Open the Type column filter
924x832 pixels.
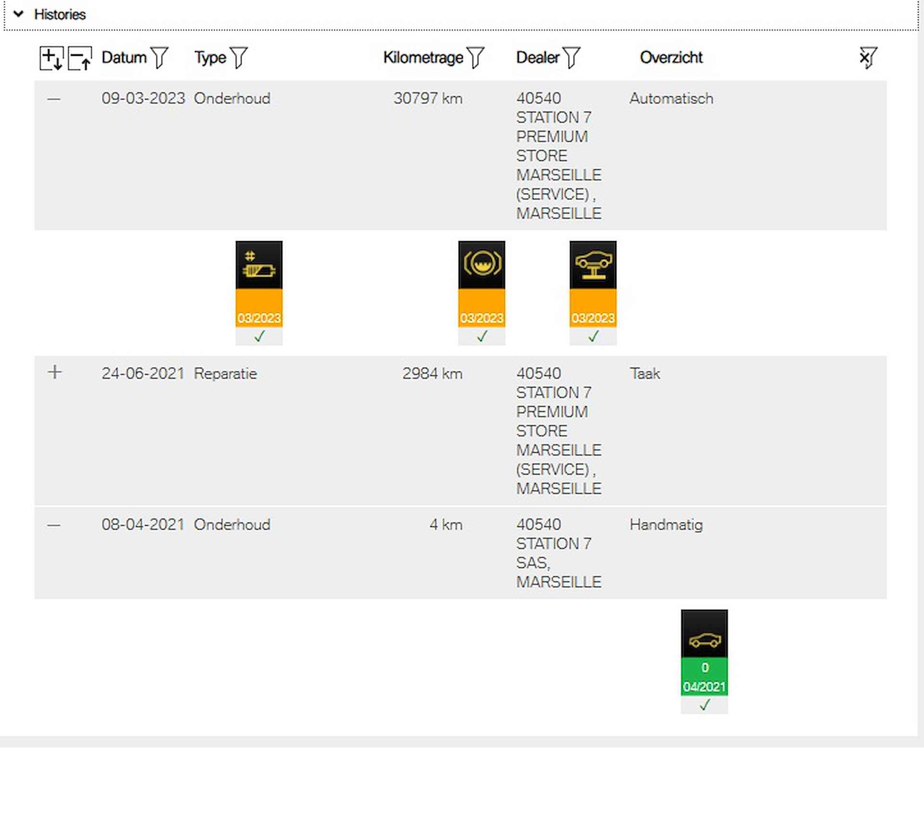(238, 58)
